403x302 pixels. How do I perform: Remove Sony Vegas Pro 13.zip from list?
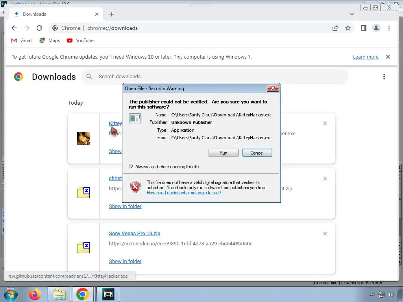(325, 234)
